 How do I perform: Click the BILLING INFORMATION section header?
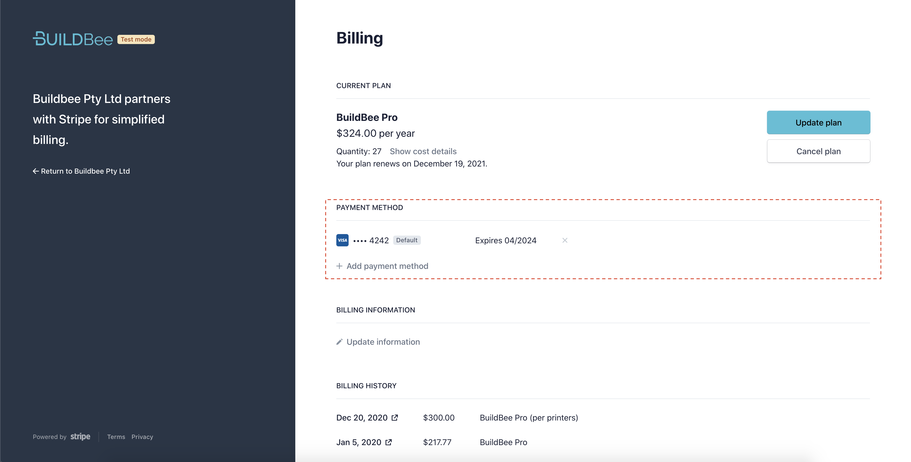376,310
